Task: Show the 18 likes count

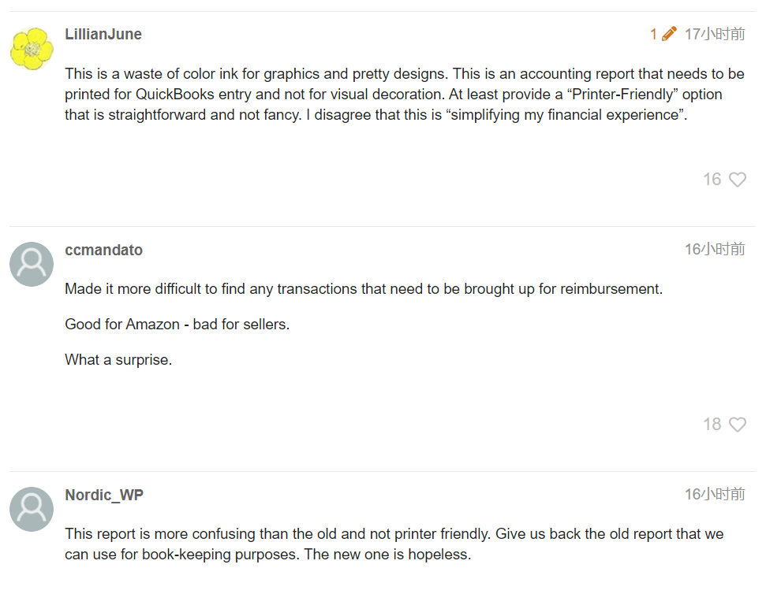Action: (x=712, y=425)
